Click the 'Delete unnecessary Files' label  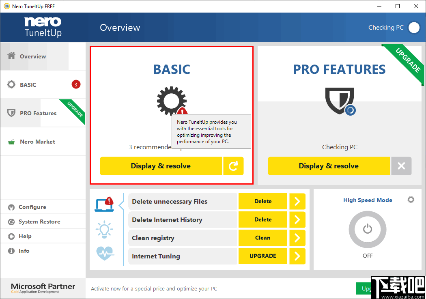170,202
